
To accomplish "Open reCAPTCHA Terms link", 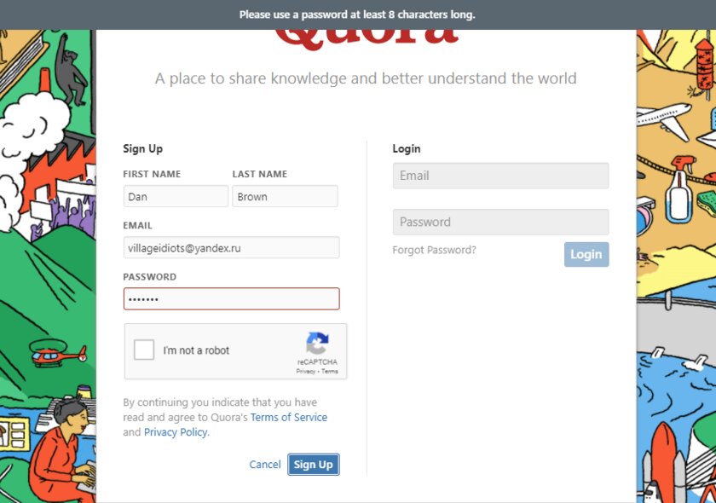I will [x=330, y=372].
